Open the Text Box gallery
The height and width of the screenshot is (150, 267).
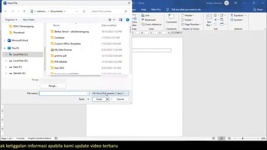(x=209, y=20)
